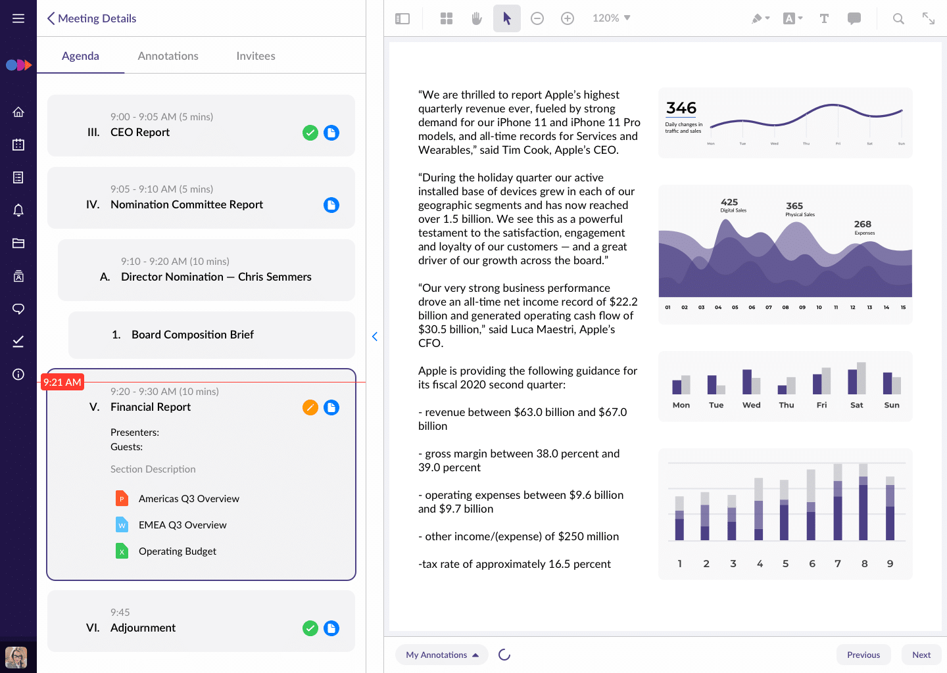
Task: Open the thumbnail grid view
Action: [x=447, y=18]
